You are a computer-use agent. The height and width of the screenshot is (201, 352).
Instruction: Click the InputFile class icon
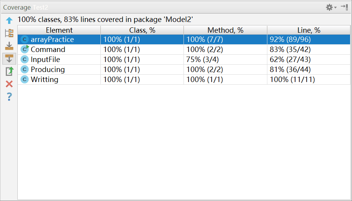[x=25, y=60]
